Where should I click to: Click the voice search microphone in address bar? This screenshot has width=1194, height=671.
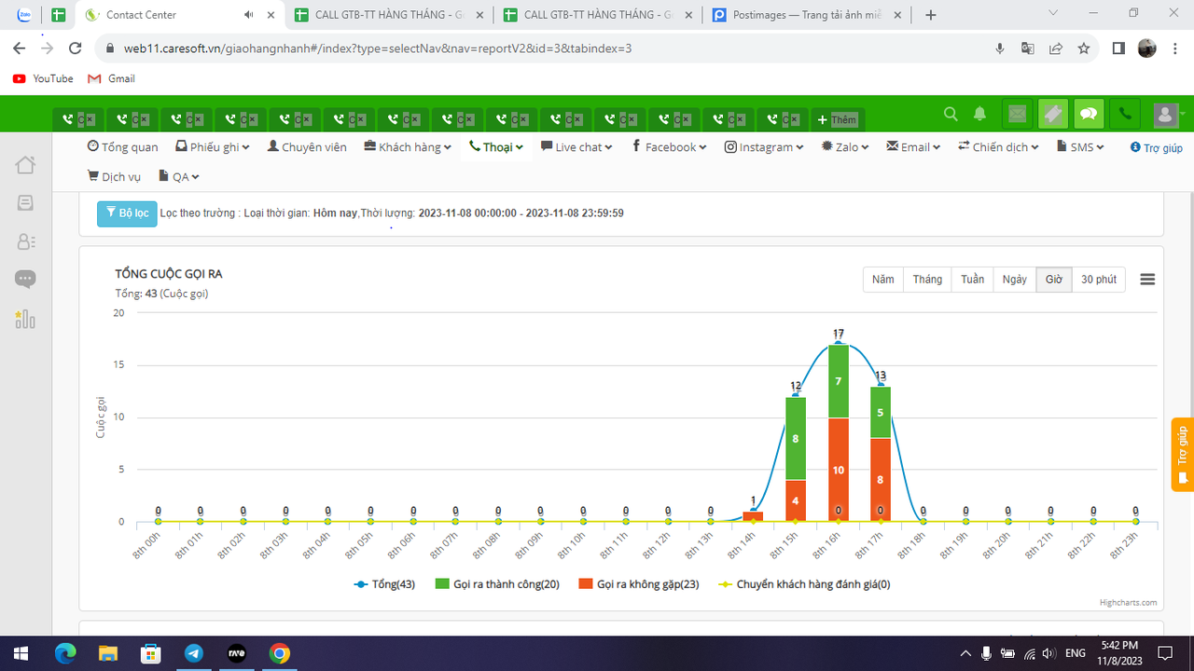point(1000,48)
